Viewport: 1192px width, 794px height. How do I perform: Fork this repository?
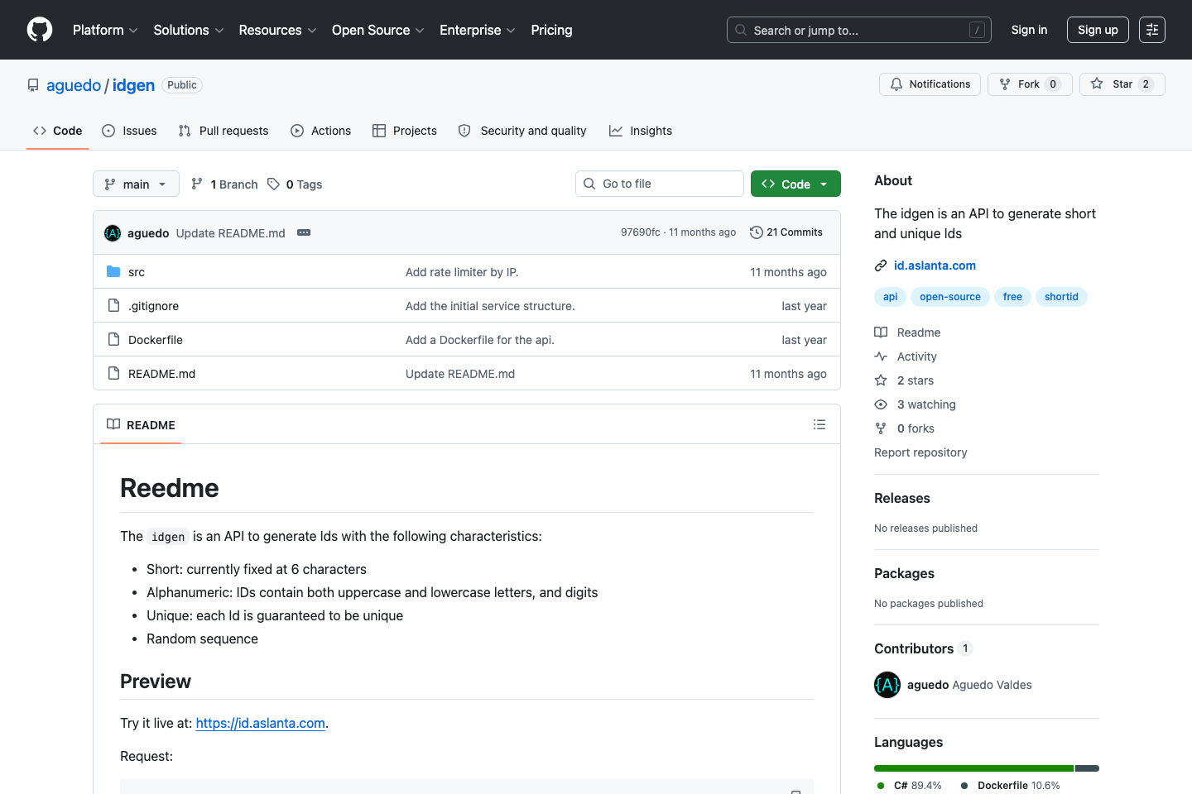[x=1030, y=84]
